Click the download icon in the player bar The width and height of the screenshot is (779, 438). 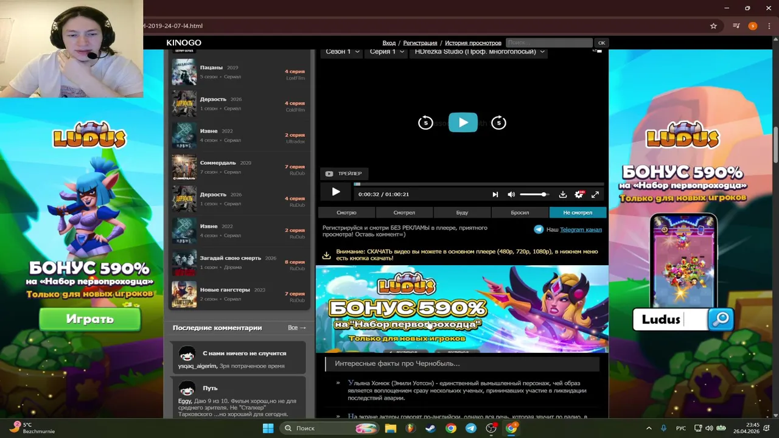coord(563,195)
